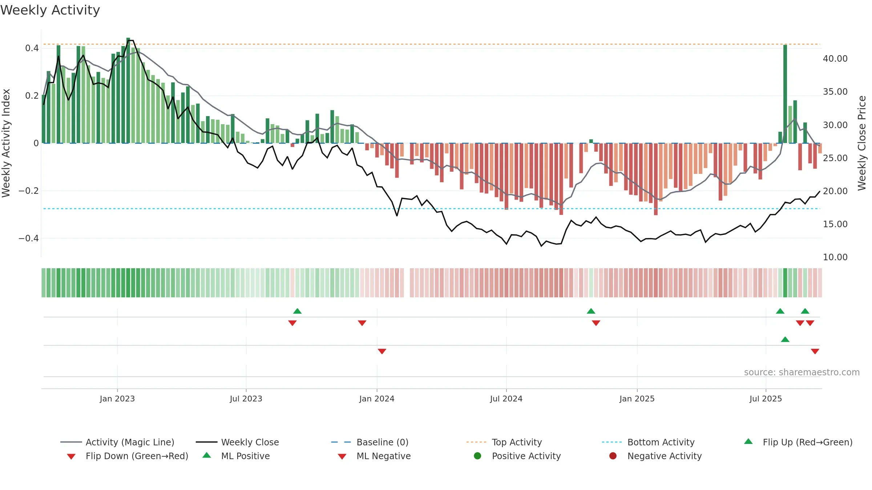Click the Jan 2025 x-axis label
This screenshot has height=490, width=872.
(x=637, y=399)
